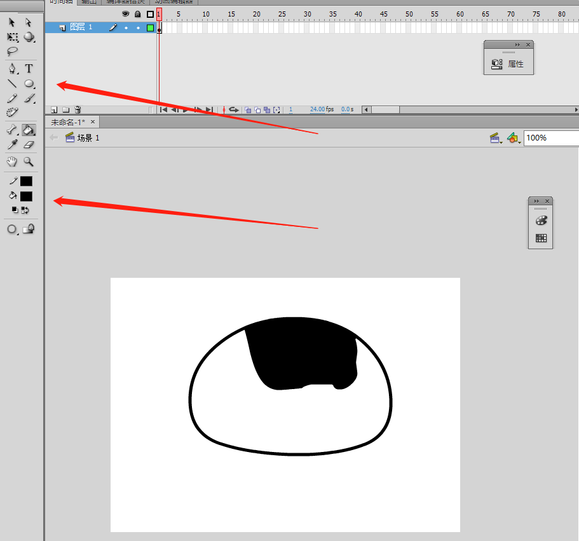579x541 pixels.
Task: Activate the Paint Bucket tool
Action: tap(29, 130)
